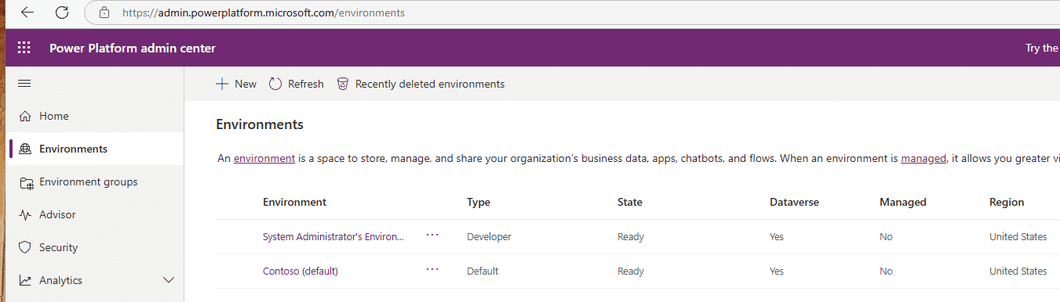Click the recycle bin icon
The height and width of the screenshot is (302, 1060).
point(343,84)
